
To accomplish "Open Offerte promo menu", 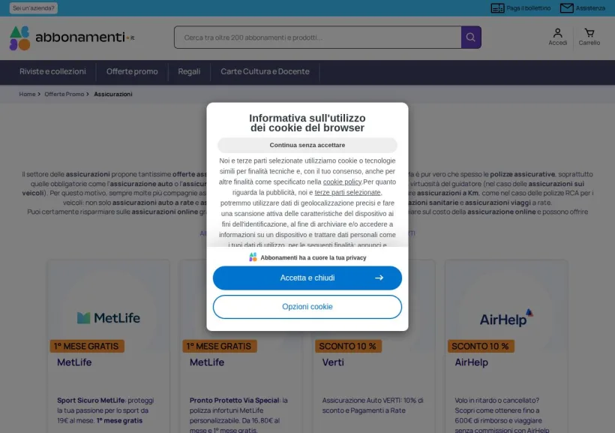I will [x=132, y=71].
